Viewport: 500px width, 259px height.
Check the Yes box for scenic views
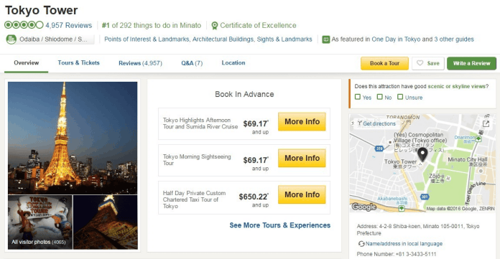(x=358, y=97)
